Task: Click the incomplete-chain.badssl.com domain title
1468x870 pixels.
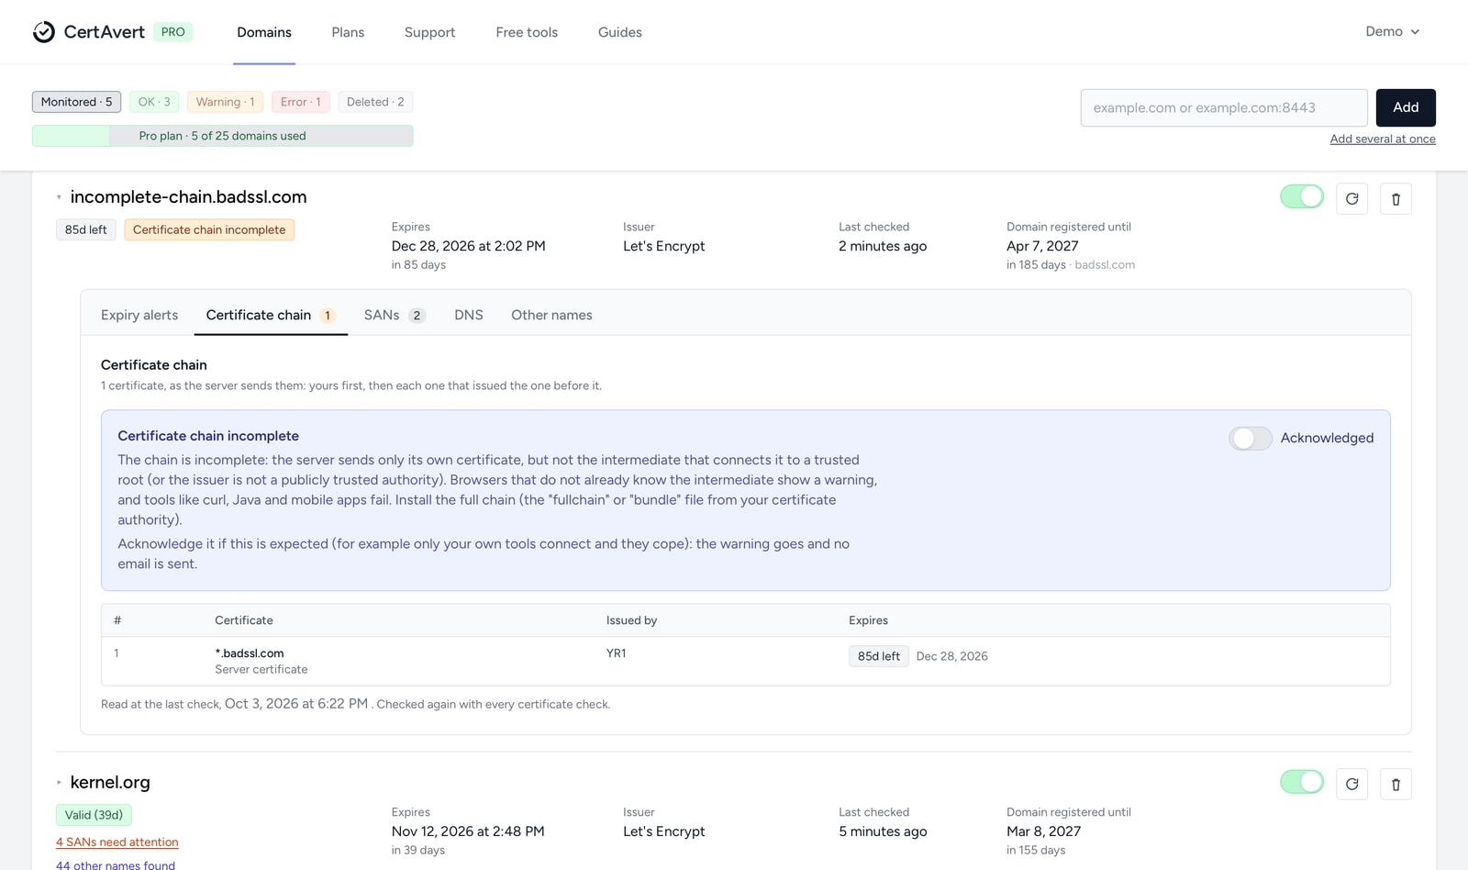Action: point(189,197)
